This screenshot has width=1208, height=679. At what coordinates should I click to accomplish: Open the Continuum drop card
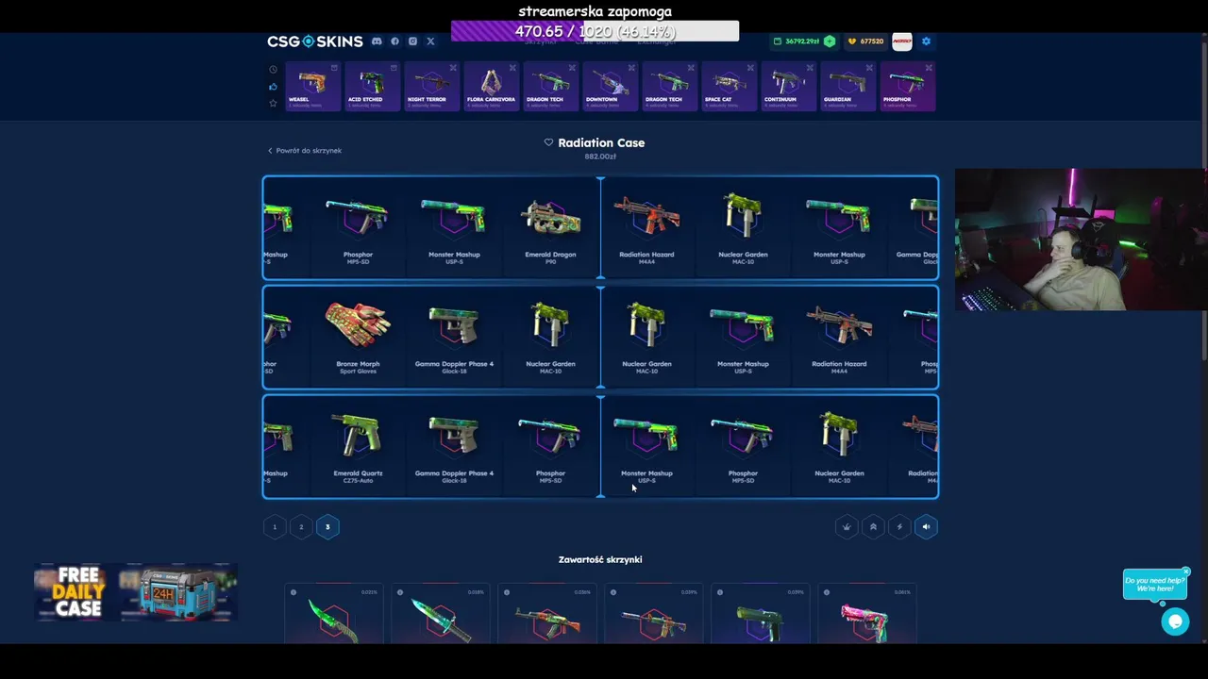pyautogui.click(x=788, y=87)
